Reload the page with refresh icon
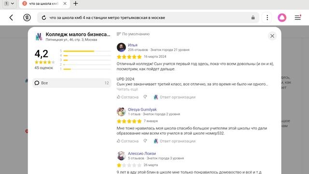This screenshot has height=174, width=309. click(x=44, y=18)
